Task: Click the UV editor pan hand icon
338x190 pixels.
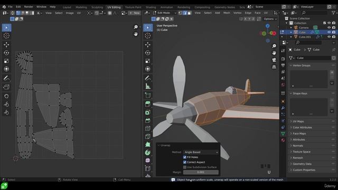Action: pyautogui.click(x=136, y=34)
